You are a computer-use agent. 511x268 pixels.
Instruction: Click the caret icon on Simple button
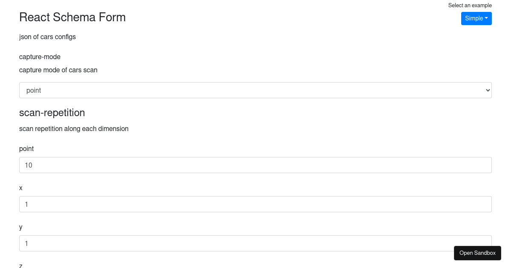486,18
